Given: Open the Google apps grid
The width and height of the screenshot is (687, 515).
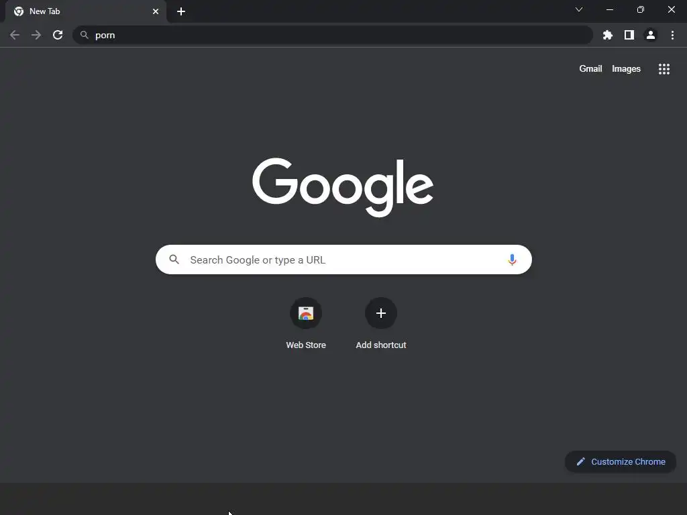Looking at the screenshot, I should [x=664, y=69].
